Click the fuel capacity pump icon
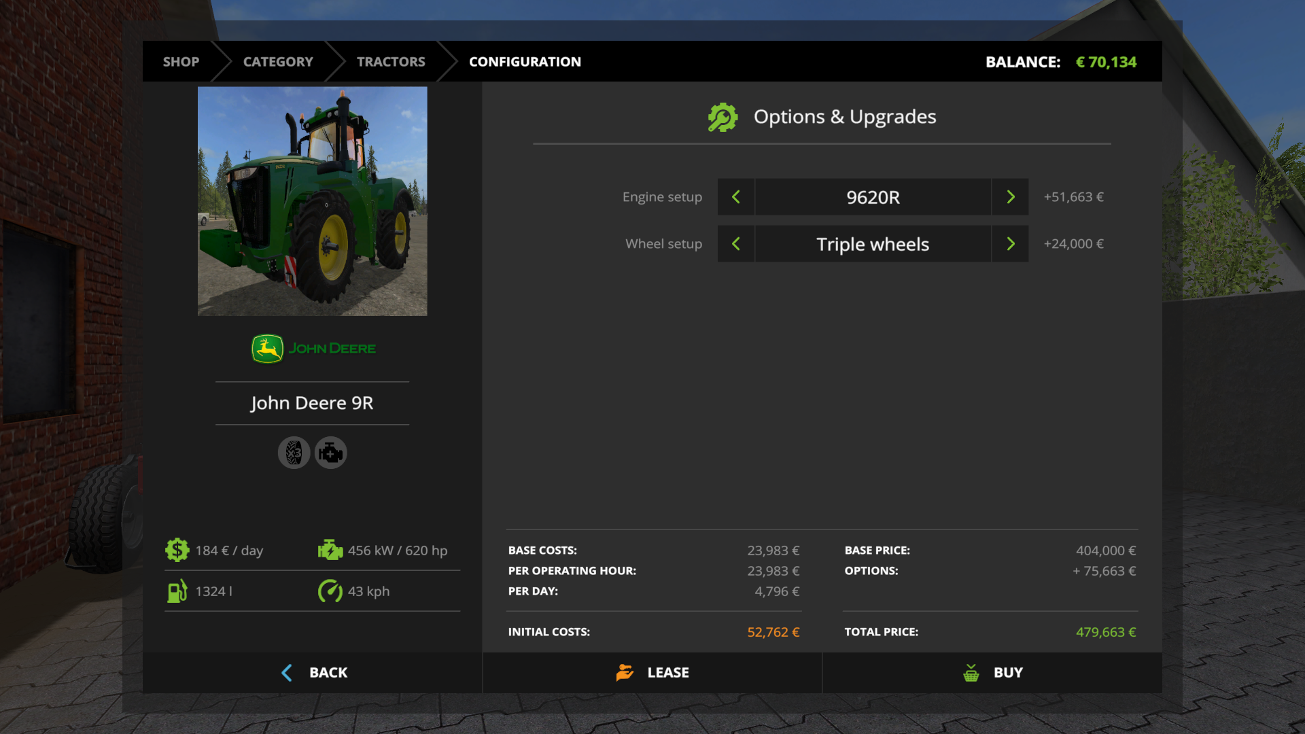Screen dimensions: 1305x734 (x=177, y=591)
